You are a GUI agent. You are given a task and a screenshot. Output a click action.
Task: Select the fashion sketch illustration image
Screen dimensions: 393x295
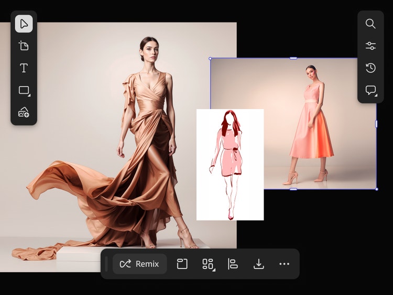230,165
